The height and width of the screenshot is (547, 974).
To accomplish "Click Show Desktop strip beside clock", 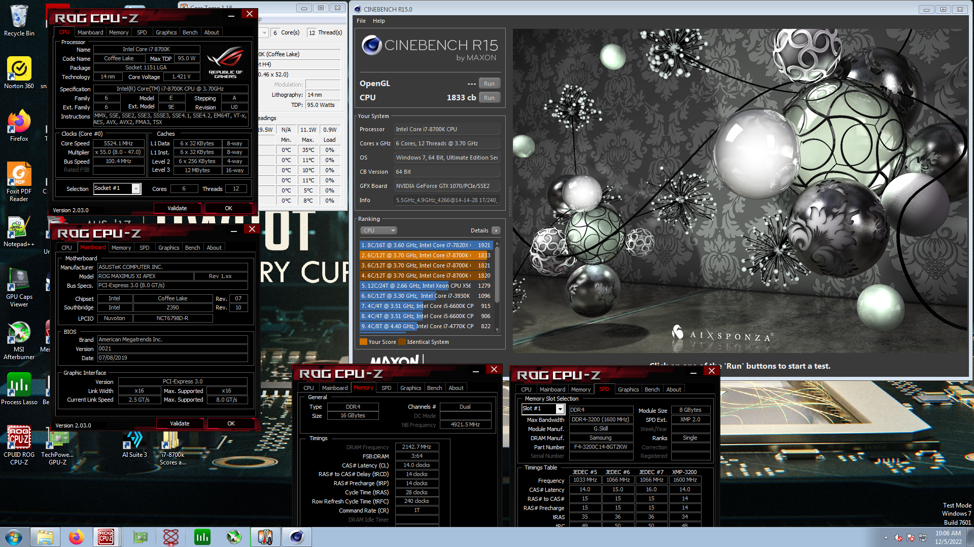I will [x=970, y=537].
